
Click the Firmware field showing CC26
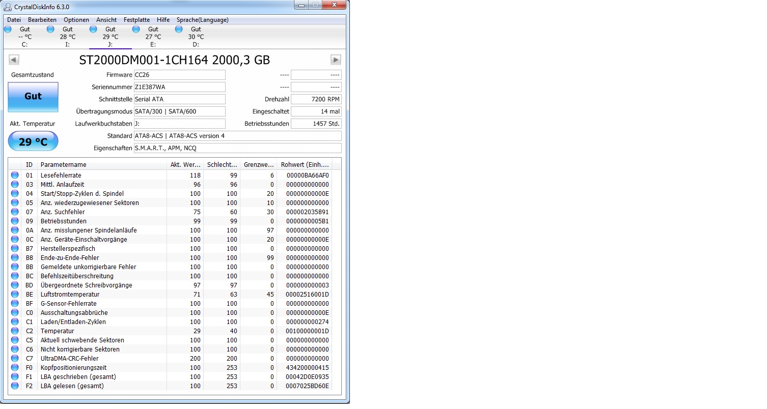179,75
